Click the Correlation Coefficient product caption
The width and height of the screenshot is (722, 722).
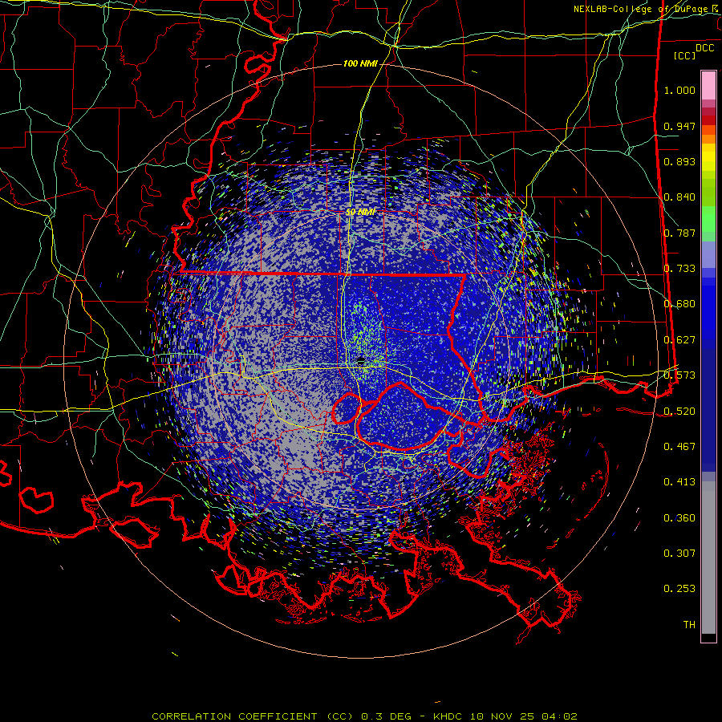coord(364,716)
